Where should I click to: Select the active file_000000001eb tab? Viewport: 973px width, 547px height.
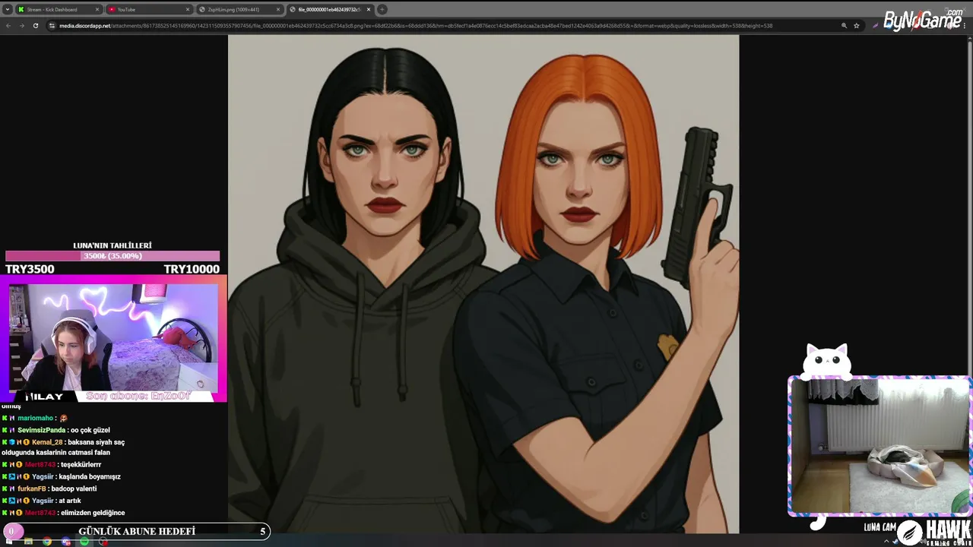[x=330, y=9]
